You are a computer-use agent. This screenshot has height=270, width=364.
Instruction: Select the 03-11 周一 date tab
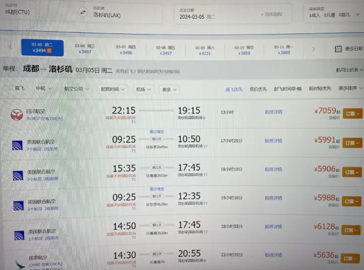pyautogui.click(x=284, y=50)
